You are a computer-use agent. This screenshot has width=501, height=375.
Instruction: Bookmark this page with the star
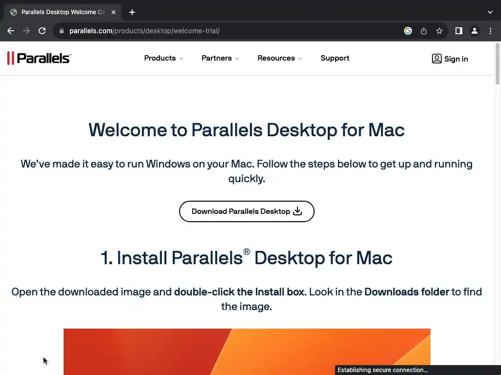(439, 31)
